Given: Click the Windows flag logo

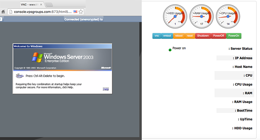Looking at the screenshot, I should click(x=37, y=57).
